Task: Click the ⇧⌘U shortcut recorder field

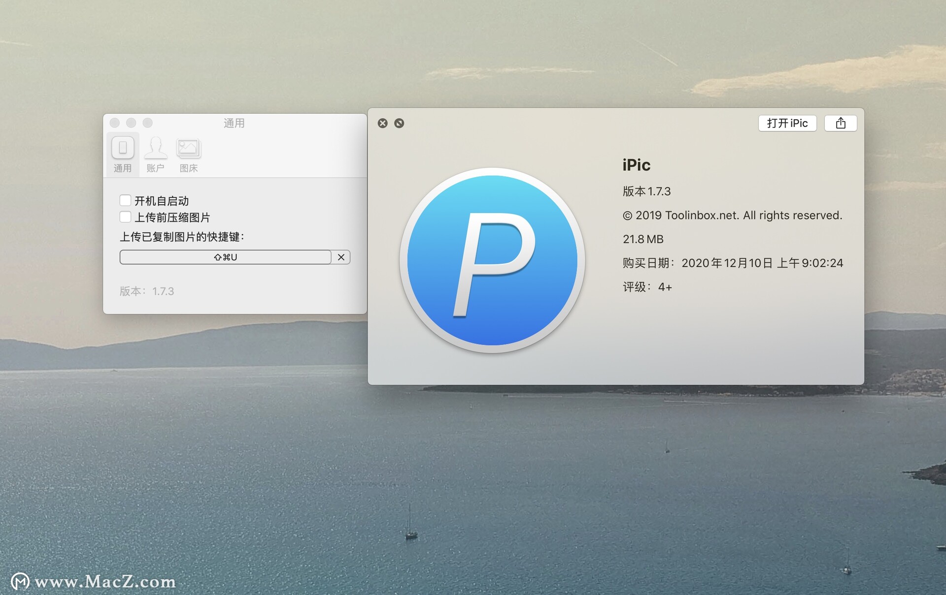Action: tap(225, 257)
